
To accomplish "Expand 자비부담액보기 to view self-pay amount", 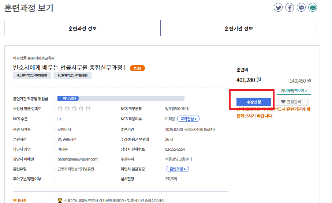I will [294, 91].
